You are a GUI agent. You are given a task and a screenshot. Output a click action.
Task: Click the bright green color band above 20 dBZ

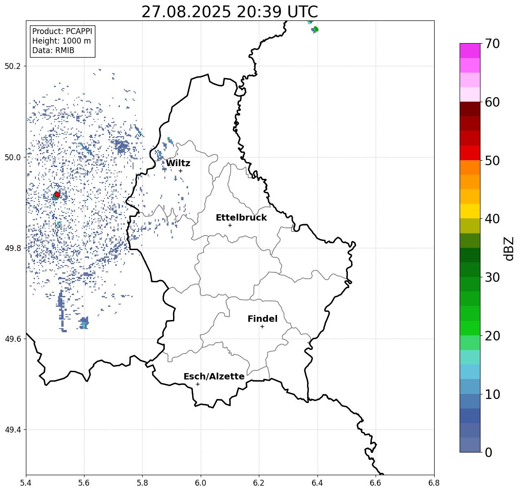tap(470, 328)
